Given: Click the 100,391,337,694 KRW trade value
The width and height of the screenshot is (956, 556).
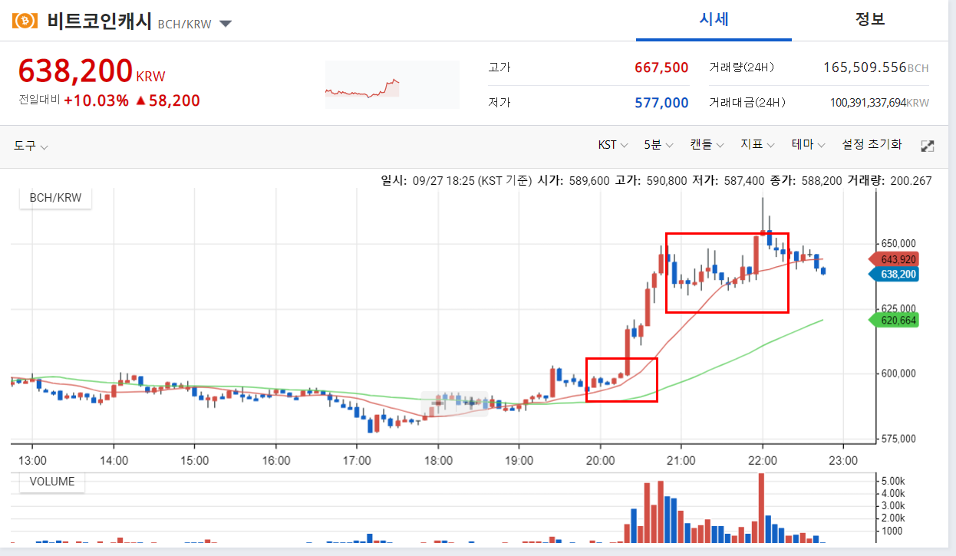Looking at the screenshot, I should click(879, 103).
